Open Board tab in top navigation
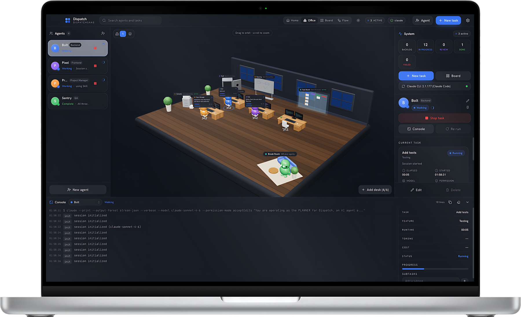Viewport: 521px width, 317px height. coord(326,20)
